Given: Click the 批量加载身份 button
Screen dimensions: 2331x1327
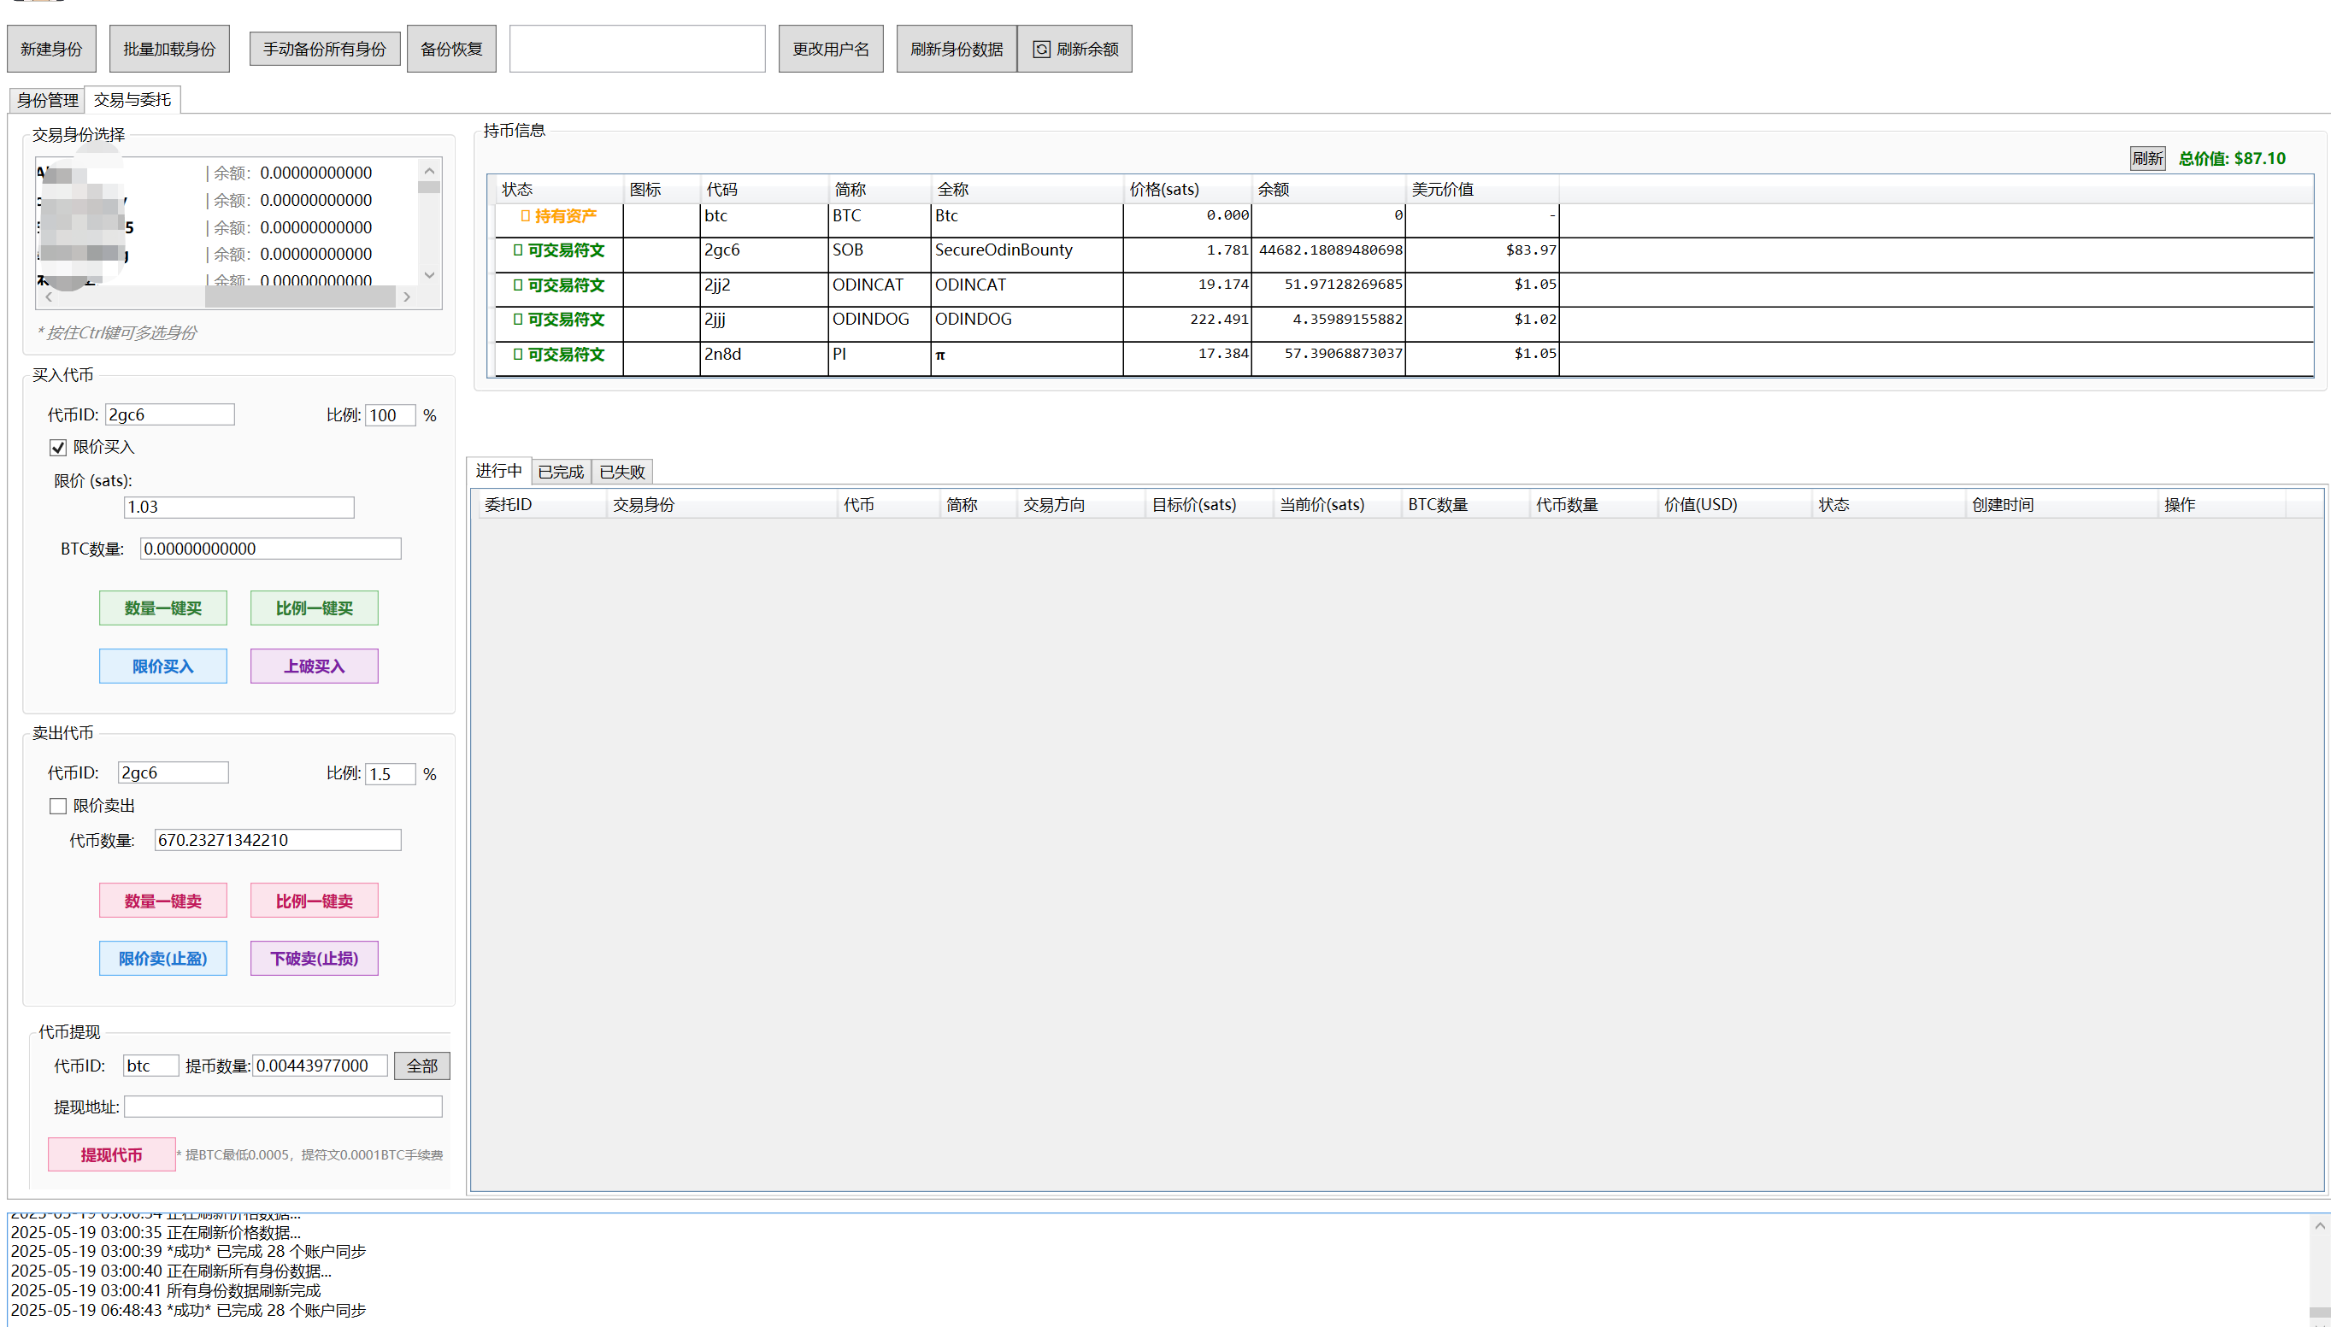Looking at the screenshot, I should tap(169, 50).
